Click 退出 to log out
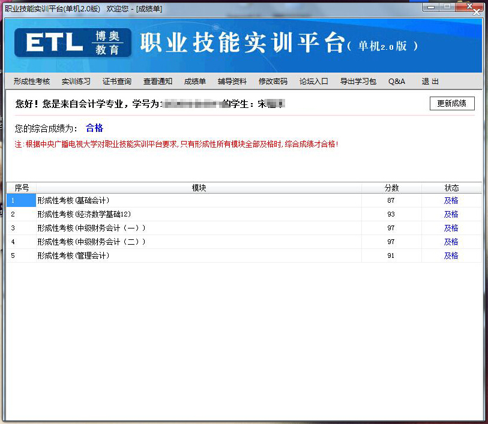This screenshot has height=424, width=488. [x=430, y=82]
